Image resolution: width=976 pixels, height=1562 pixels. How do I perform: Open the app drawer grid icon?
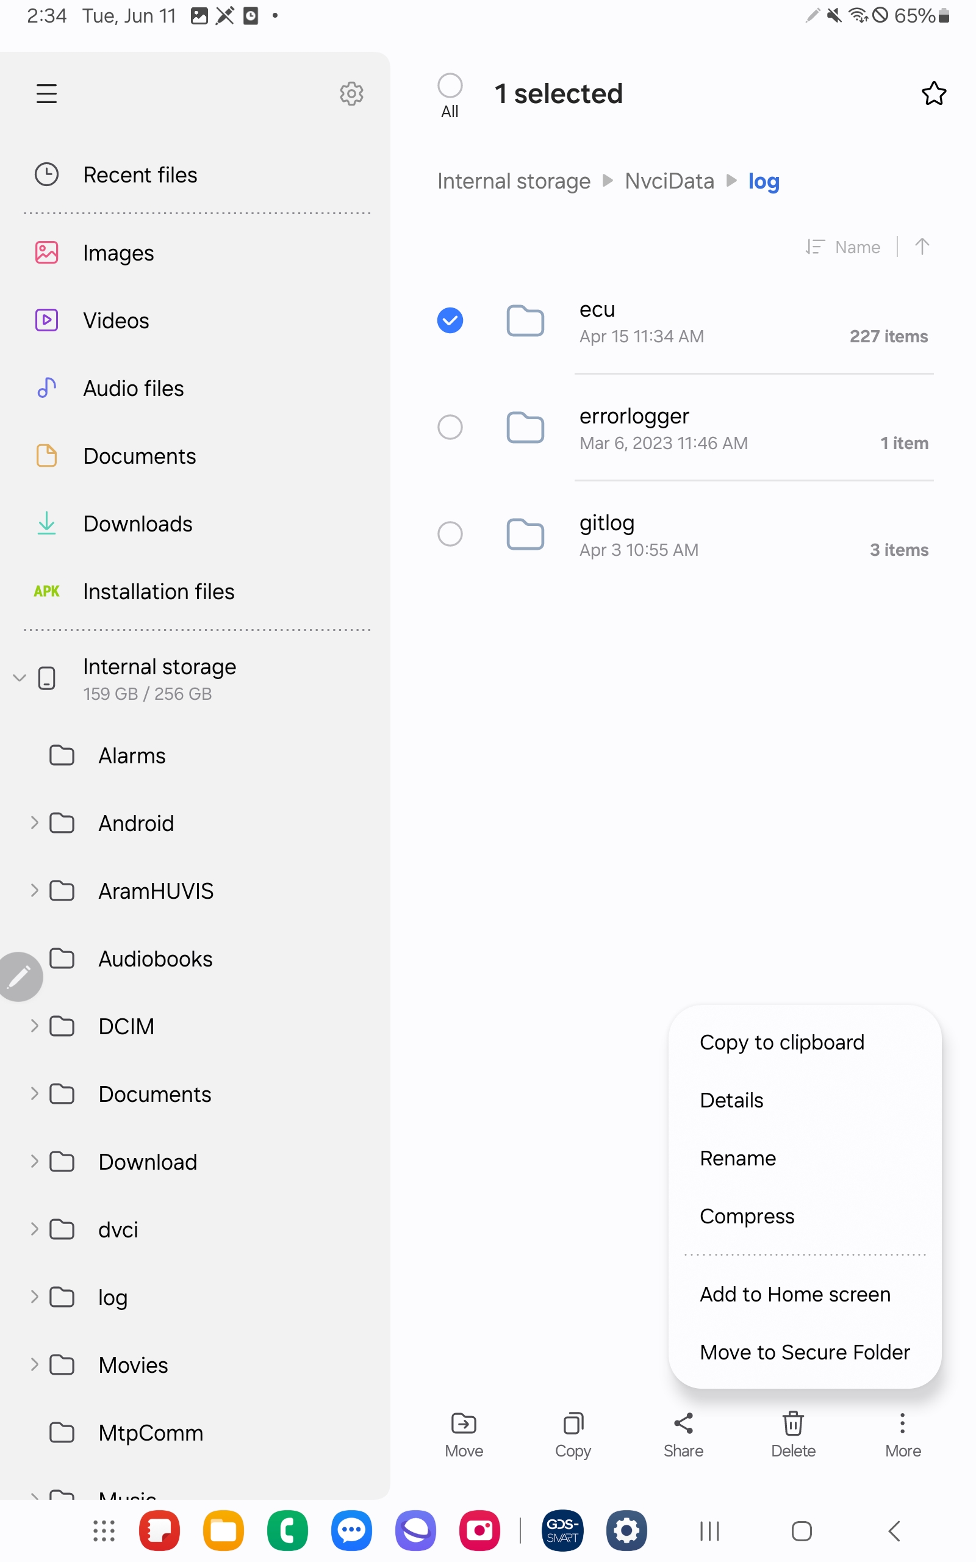(104, 1530)
